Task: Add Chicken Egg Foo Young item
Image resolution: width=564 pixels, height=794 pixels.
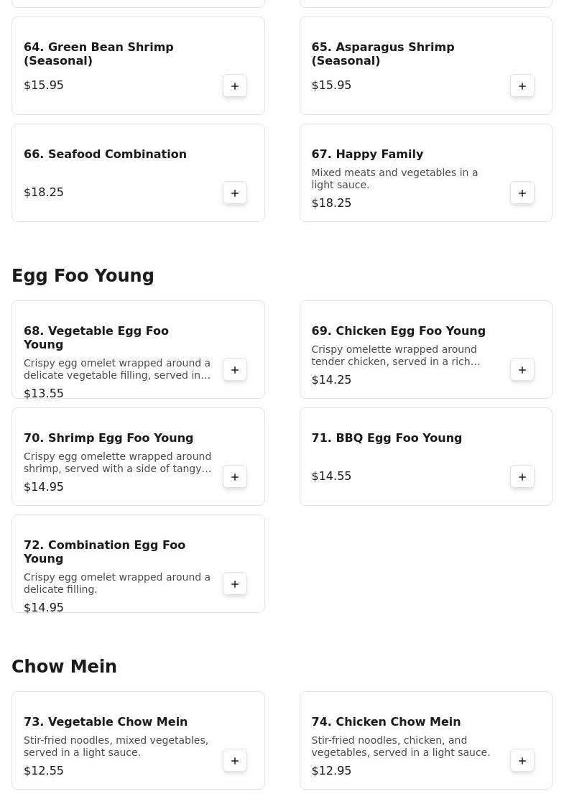Action: point(522,370)
